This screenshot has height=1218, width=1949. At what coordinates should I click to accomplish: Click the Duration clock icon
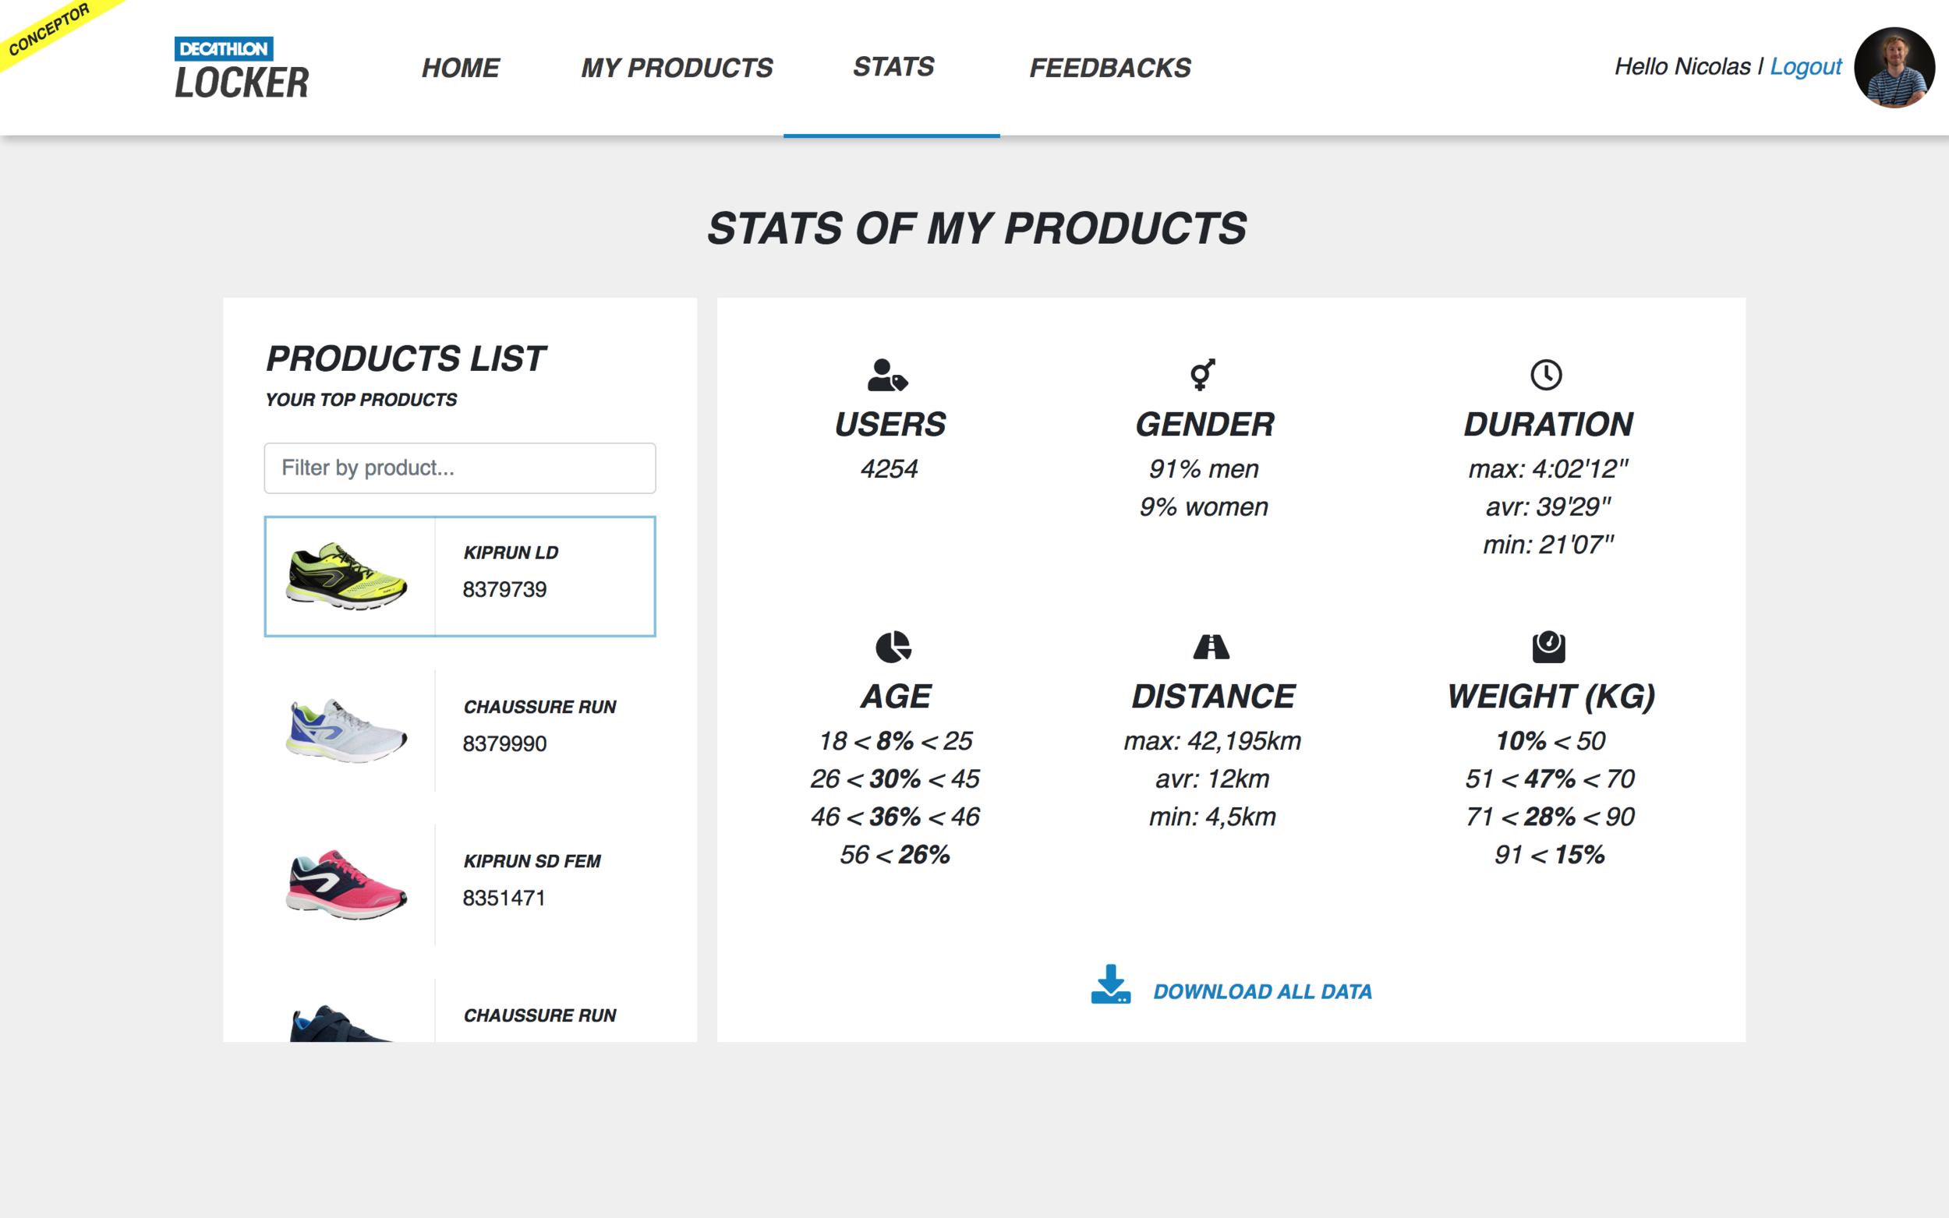[1545, 375]
